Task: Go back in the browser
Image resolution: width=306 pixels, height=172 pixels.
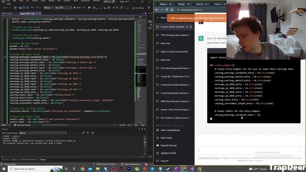Action: (157, 10)
